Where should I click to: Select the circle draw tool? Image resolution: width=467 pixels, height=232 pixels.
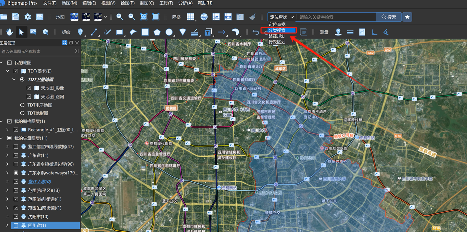click(169, 32)
